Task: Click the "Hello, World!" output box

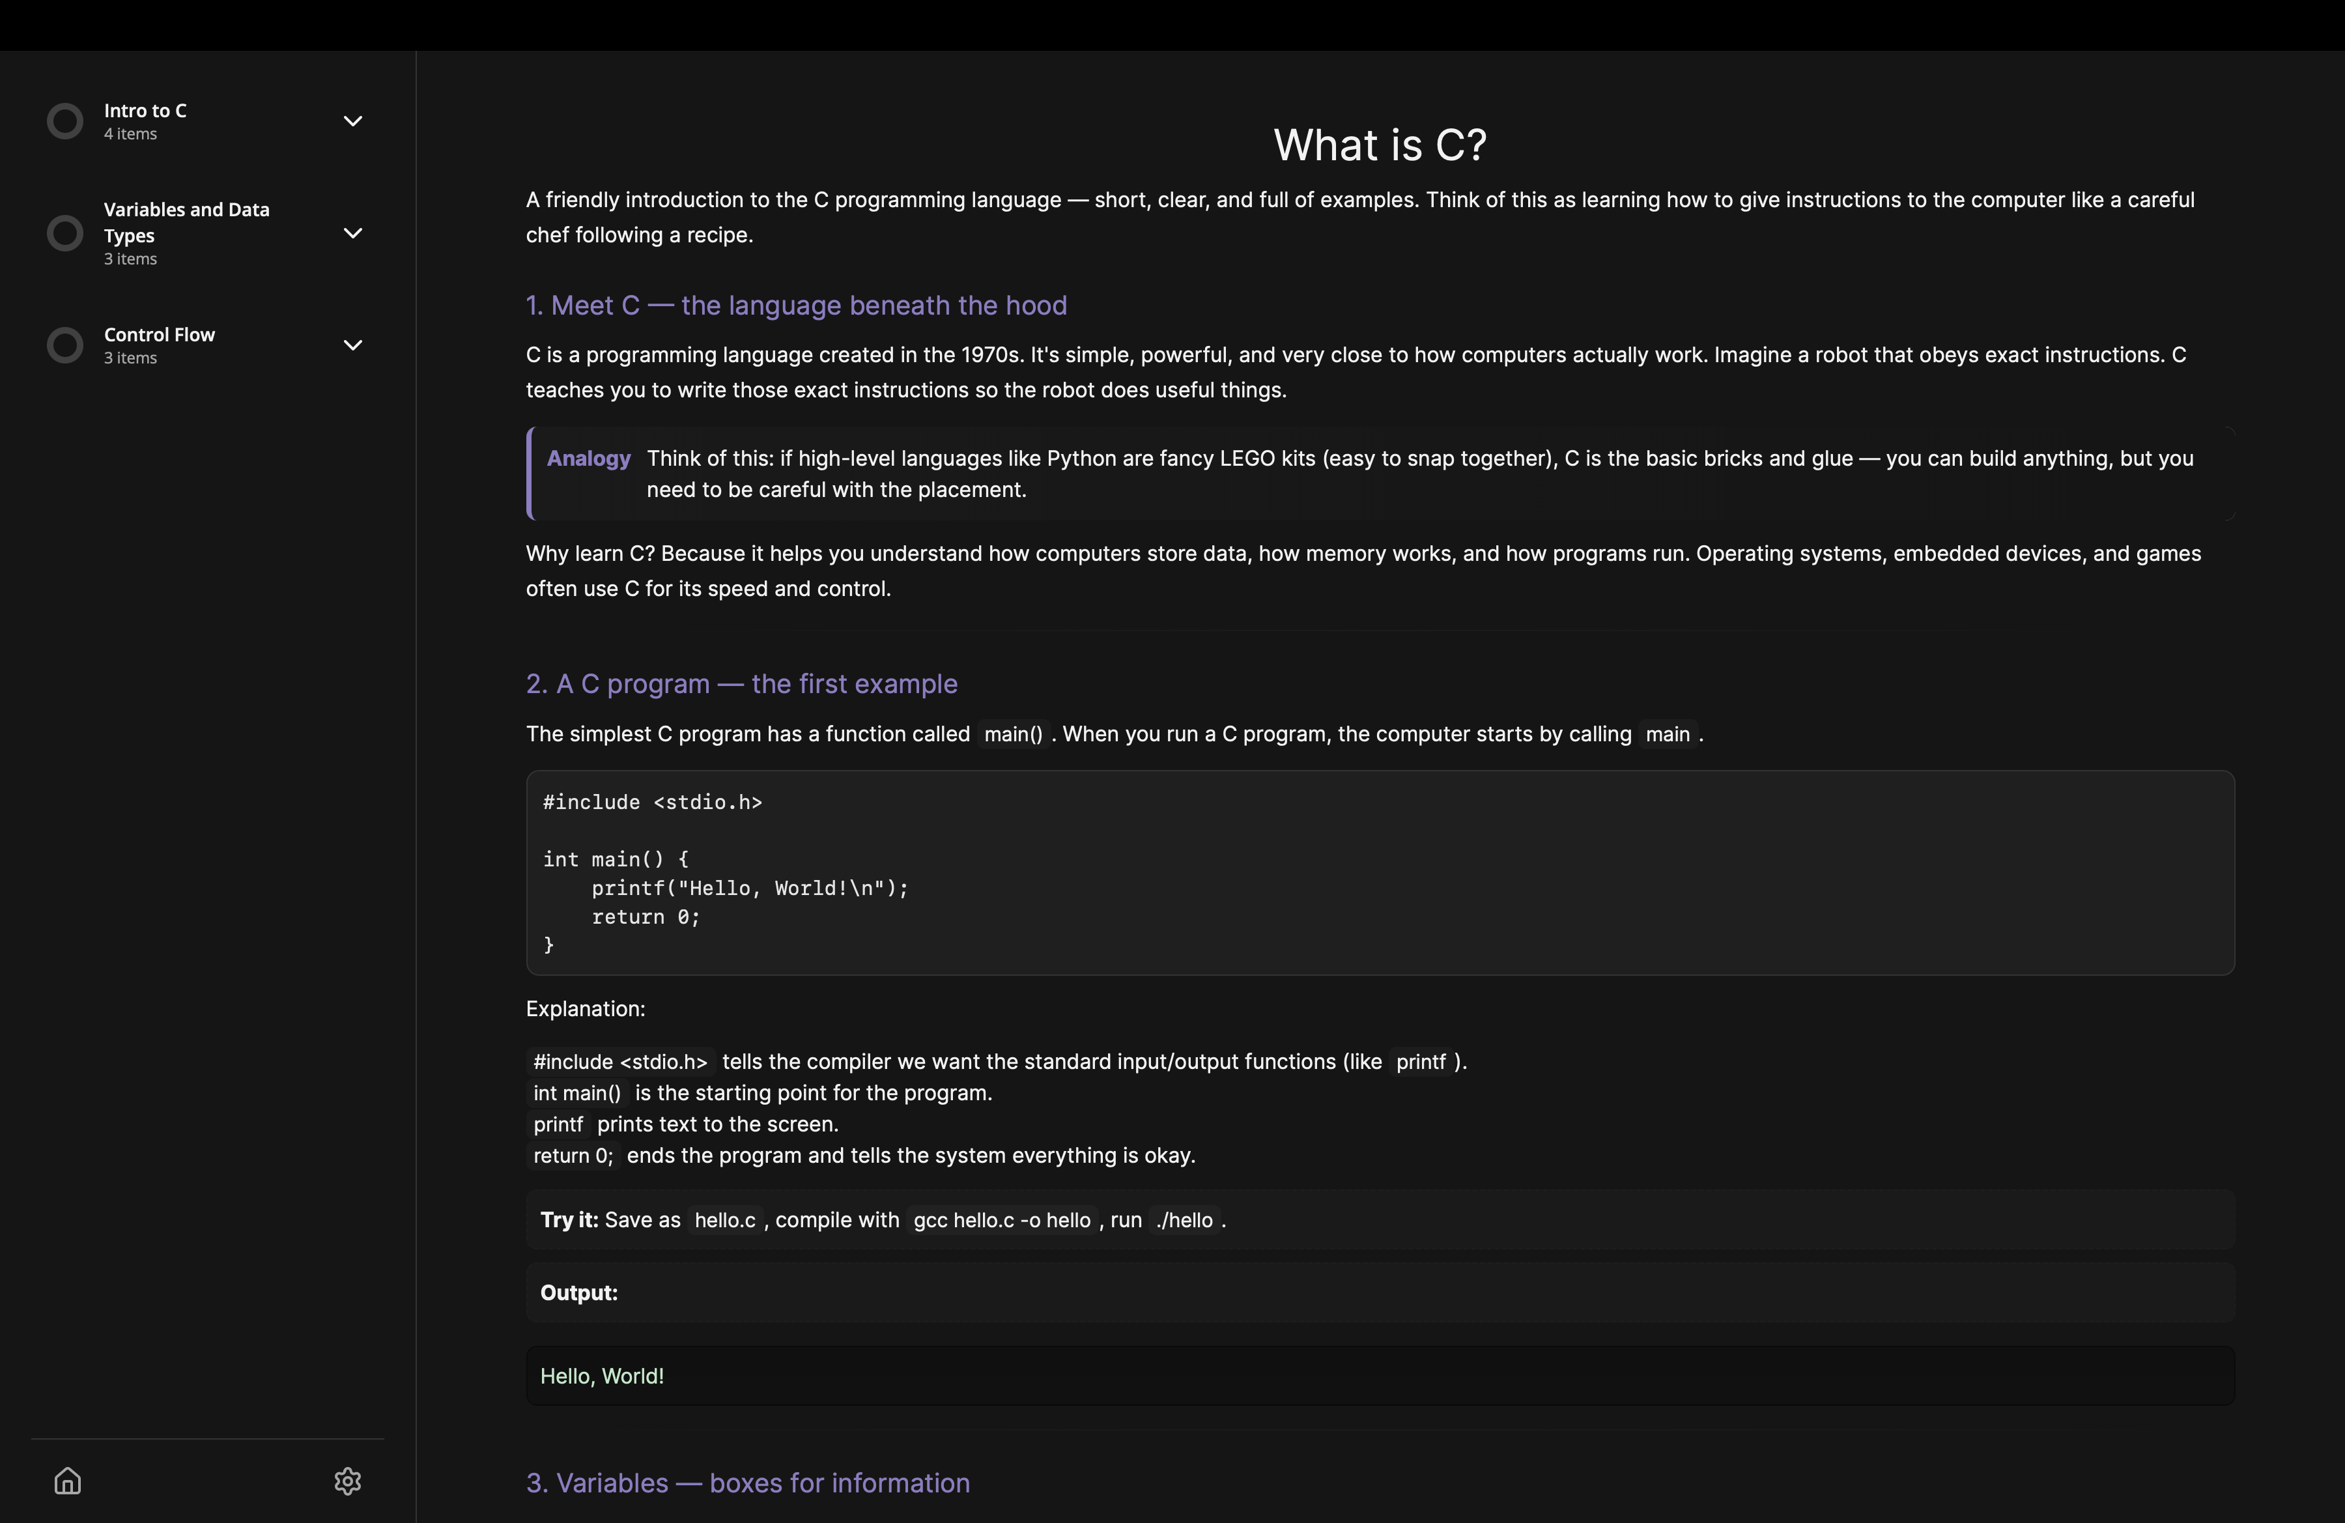Action: [x=1380, y=1376]
